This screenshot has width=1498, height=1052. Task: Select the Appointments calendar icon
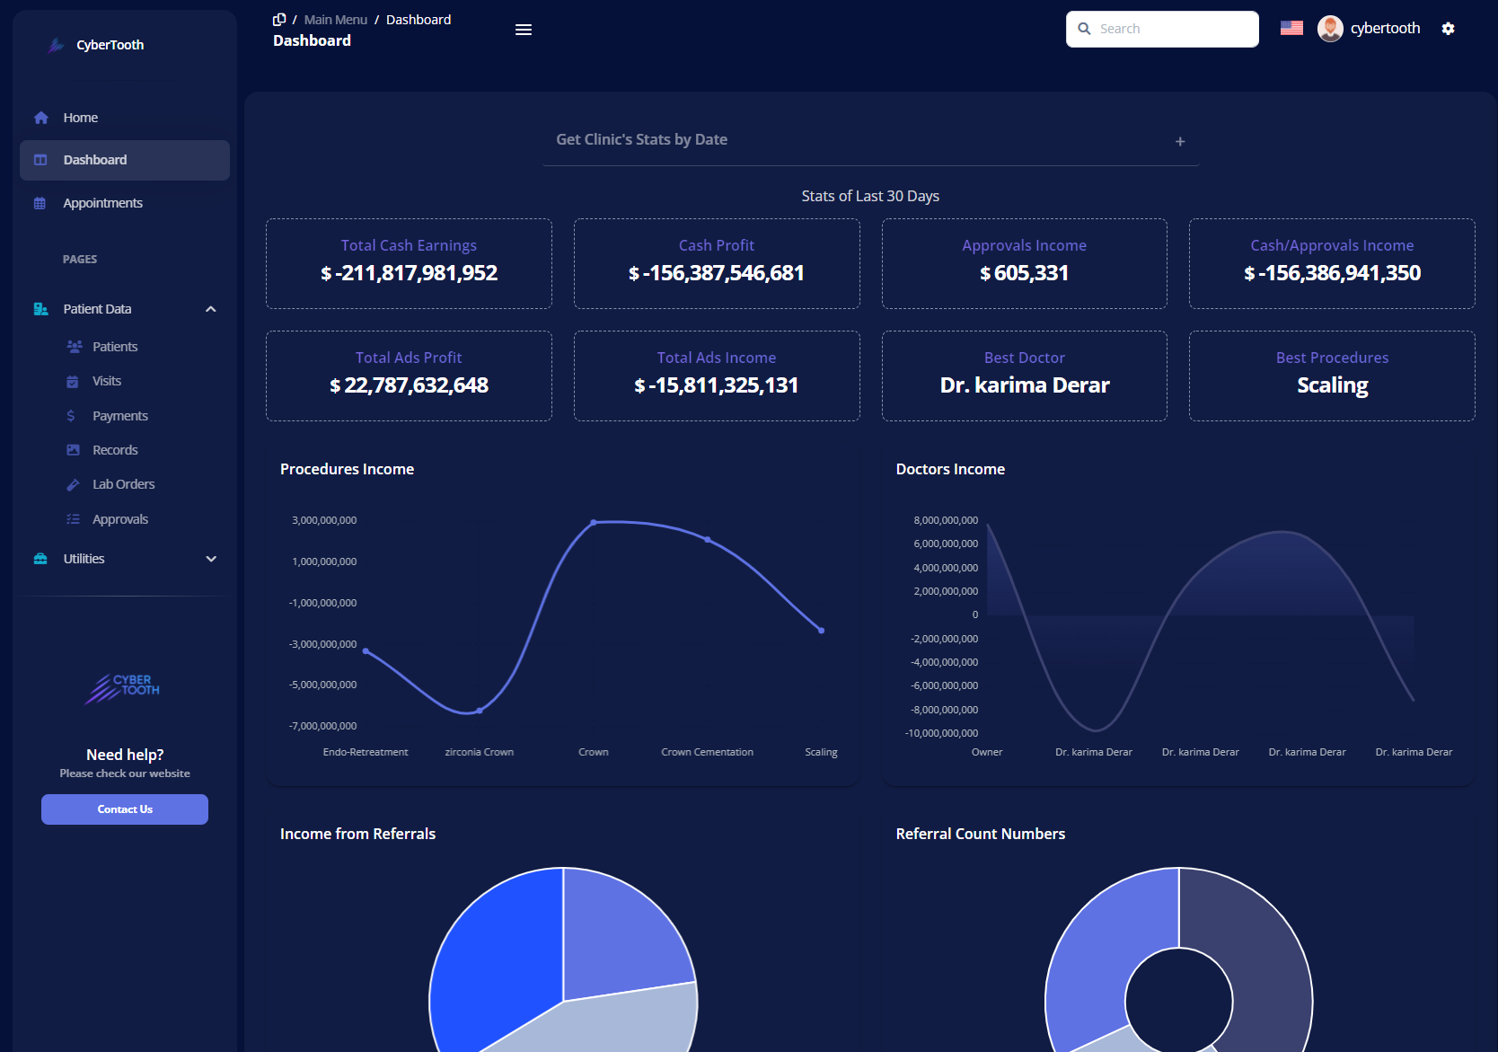click(x=40, y=203)
